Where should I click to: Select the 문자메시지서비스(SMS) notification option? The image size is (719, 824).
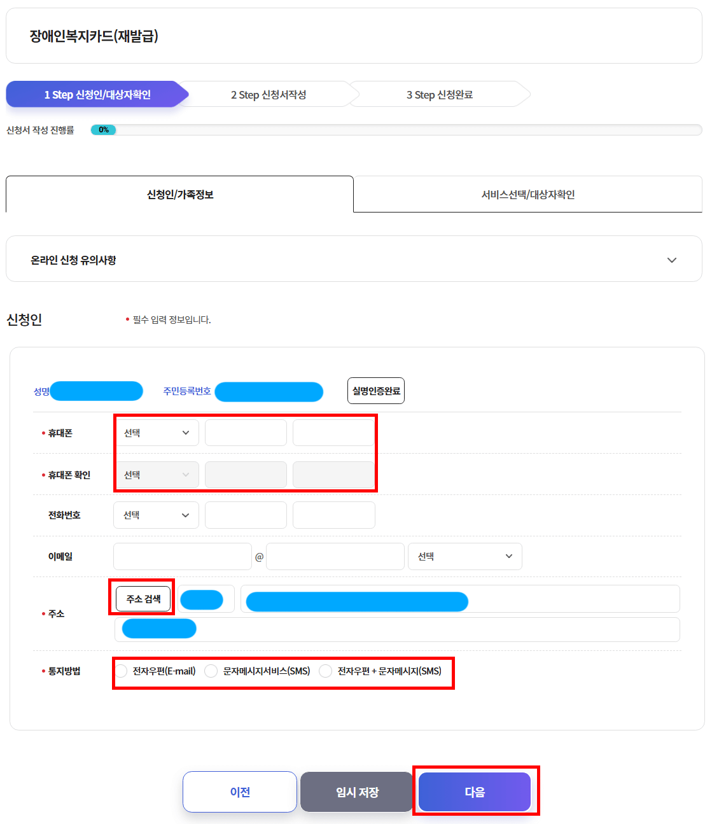point(211,671)
